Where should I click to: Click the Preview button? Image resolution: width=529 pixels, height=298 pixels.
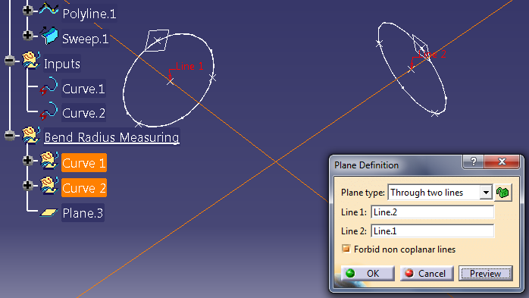pos(485,273)
